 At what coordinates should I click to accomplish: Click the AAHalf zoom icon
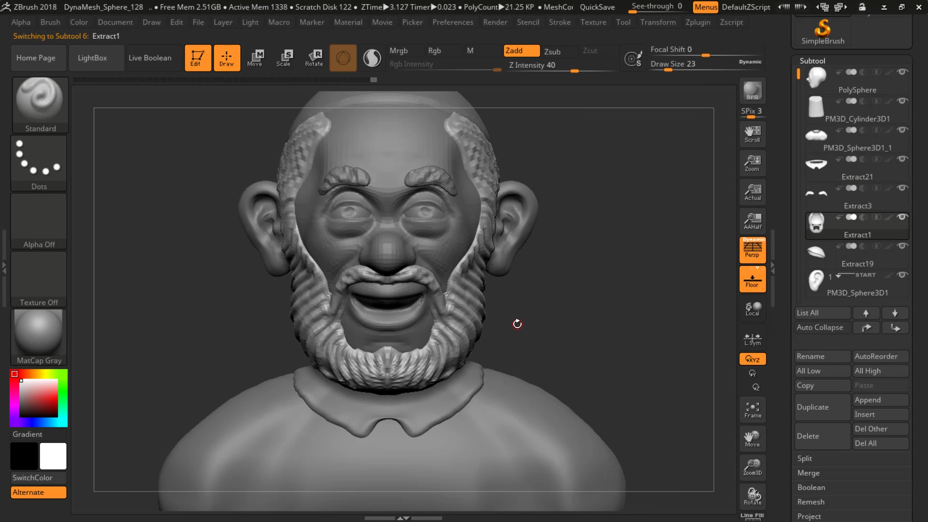point(752,221)
